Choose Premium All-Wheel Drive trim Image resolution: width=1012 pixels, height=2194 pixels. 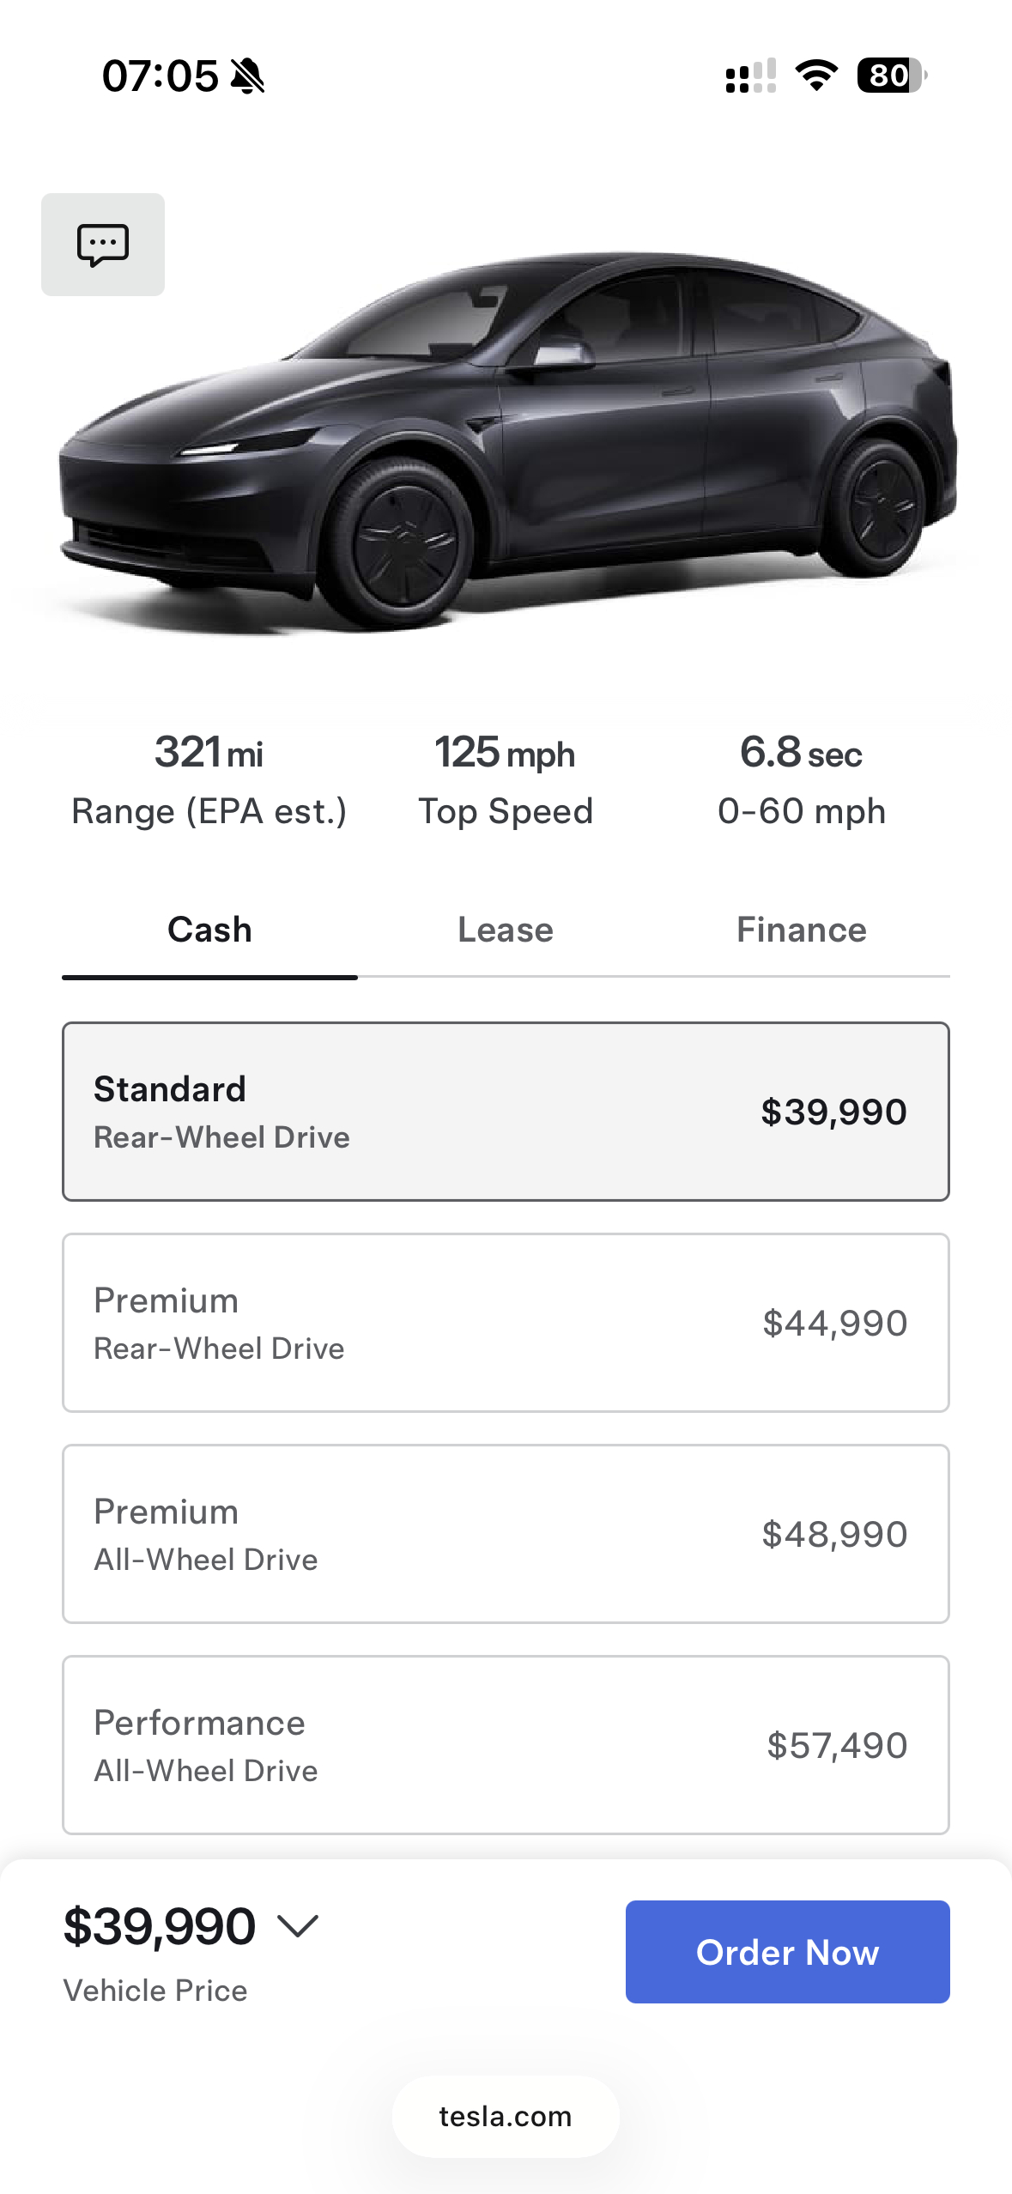pos(506,1534)
